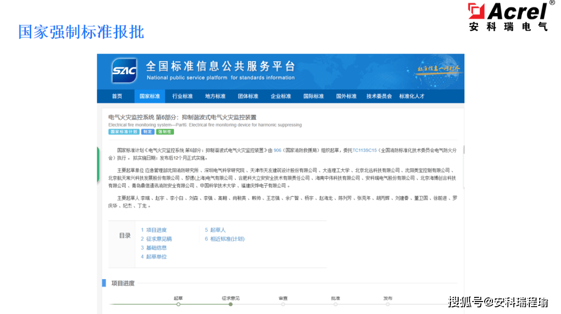Jump to 4 起草单位 section
Screen dimensions: 561x314
(153, 256)
